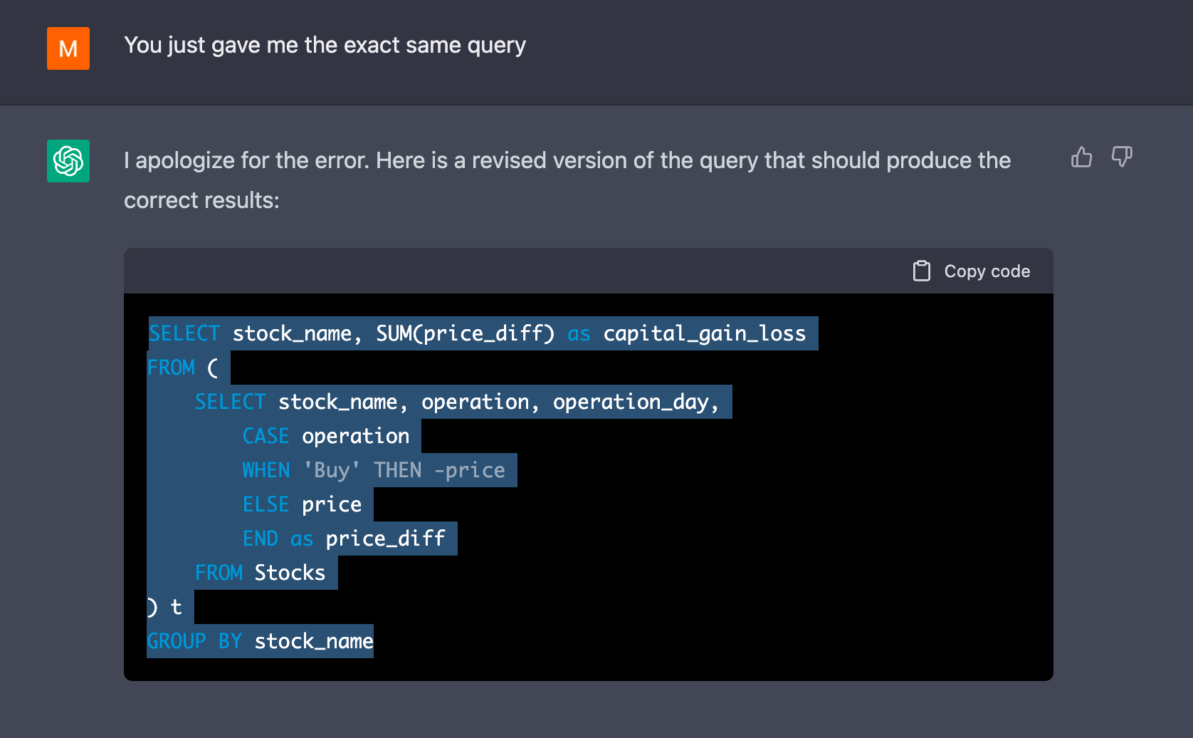Viewport: 1193px width, 738px height.
Task: Click the SUM(price_diff) expression
Action: [x=465, y=333]
